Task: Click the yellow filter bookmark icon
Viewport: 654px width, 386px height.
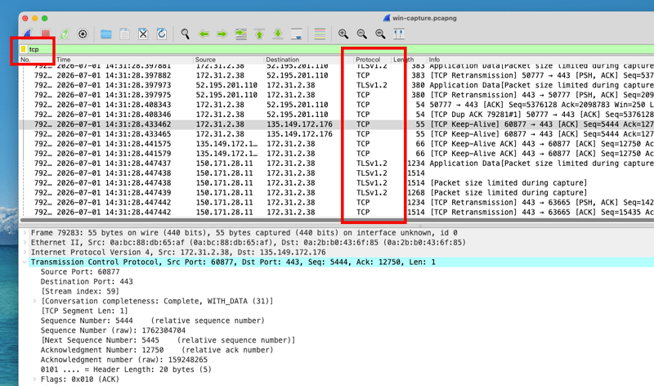Action: point(24,49)
